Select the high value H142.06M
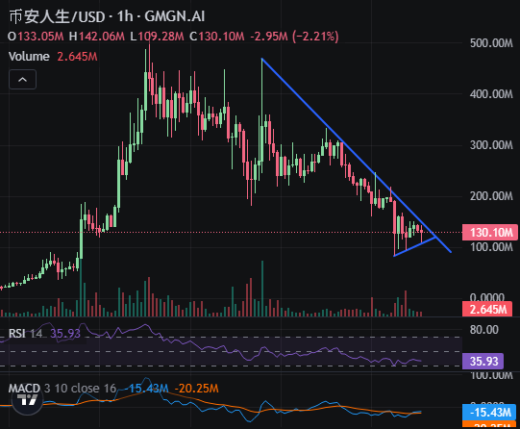Screen dimensions: 520x429 [x=97, y=37]
